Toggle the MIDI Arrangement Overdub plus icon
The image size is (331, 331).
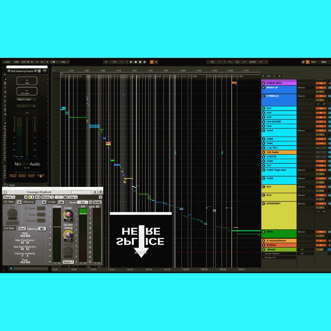pos(145,62)
